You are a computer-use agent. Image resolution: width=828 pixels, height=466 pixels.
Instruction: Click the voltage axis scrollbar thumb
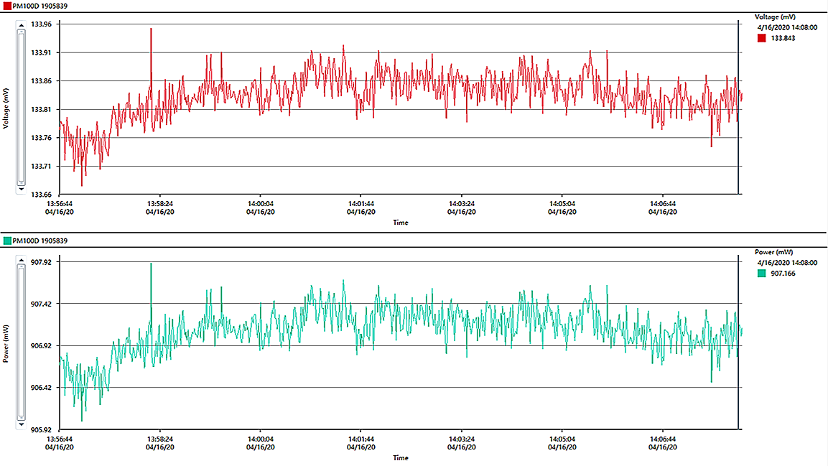[21, 108]
